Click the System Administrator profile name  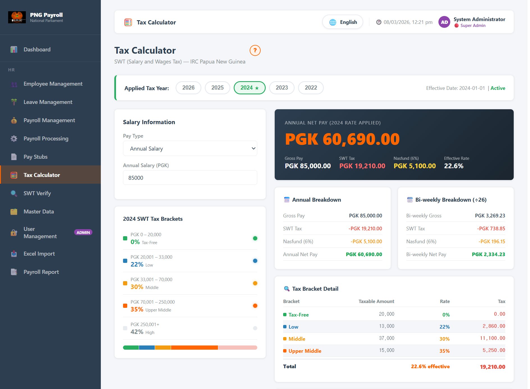point(479,19)
